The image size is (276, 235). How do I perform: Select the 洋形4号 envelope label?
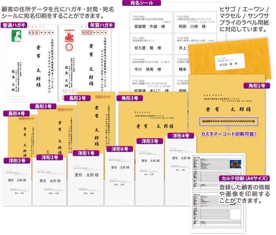click(x=180, y=136)
